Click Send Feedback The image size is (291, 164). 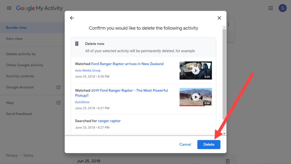[19, 114]
